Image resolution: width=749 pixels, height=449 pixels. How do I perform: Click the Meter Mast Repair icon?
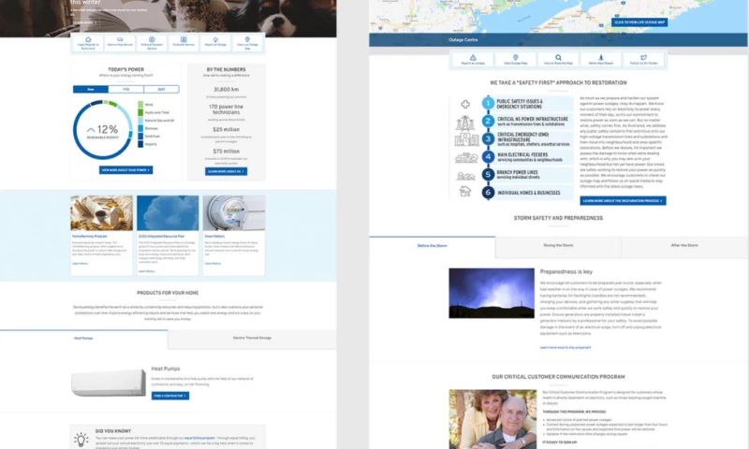[601, 57]
